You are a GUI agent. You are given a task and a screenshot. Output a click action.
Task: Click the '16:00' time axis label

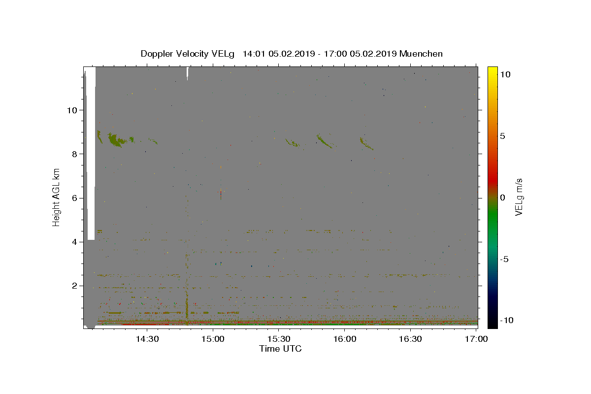(x=345, y=339)
